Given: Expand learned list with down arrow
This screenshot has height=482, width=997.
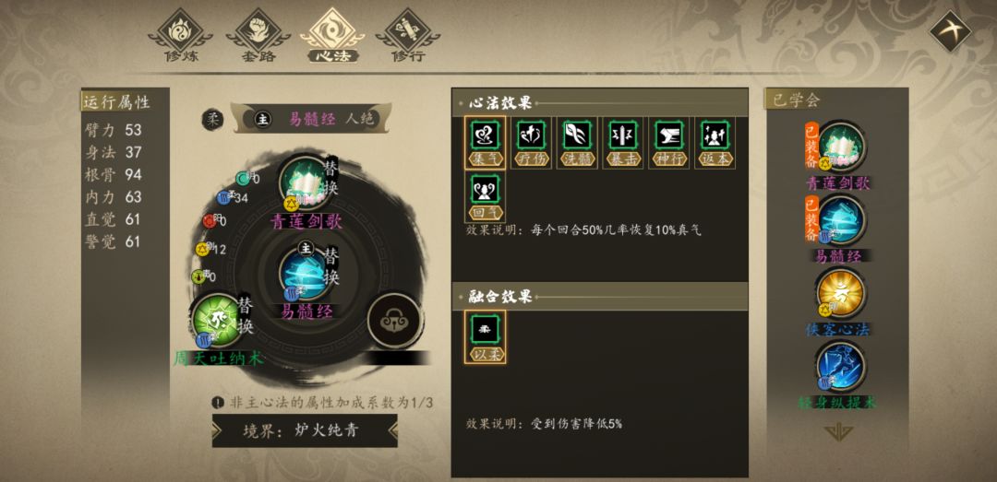Looking at the screenshot, I should pyautogui.click(x=838, y=433).
